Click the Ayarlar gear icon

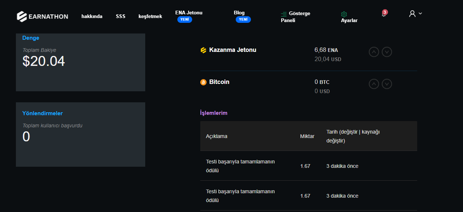coord(344,14)
